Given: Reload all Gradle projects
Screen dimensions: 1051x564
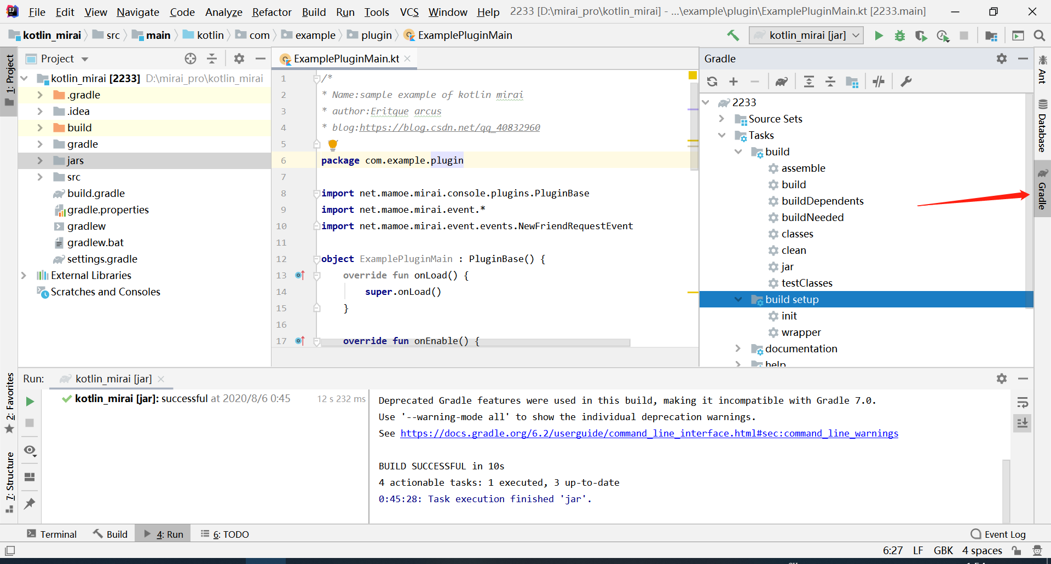Looking at the screenshot, I should [x=712, y=82].
